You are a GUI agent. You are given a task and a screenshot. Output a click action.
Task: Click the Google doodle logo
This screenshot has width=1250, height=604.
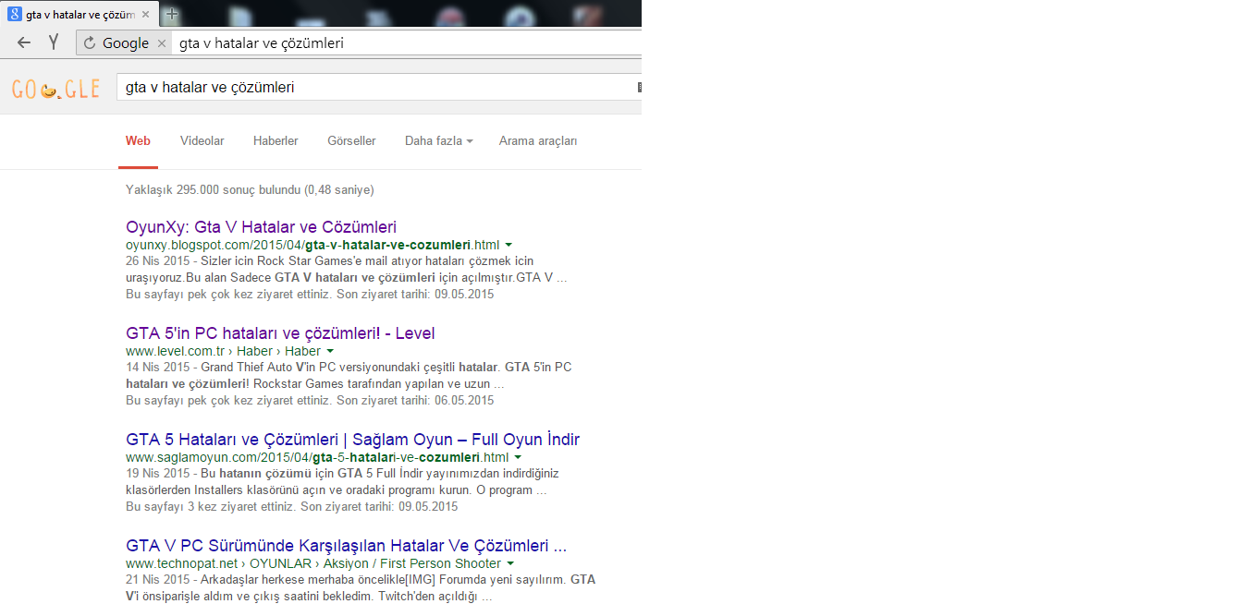tap(55, 89)
